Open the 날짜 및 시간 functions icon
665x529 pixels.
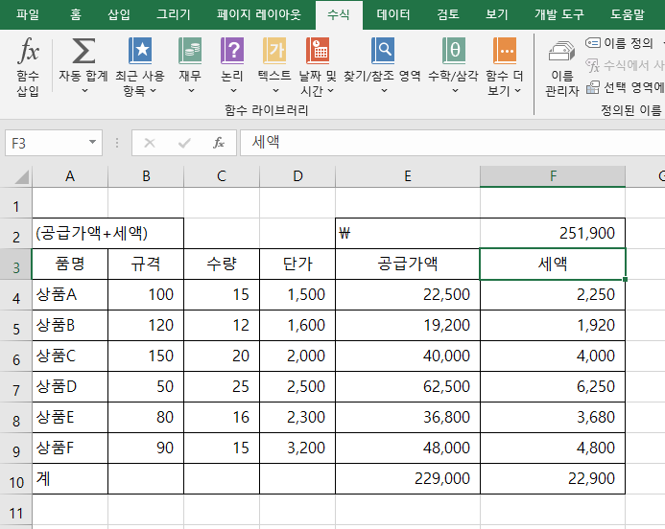(x=318, y=51)
